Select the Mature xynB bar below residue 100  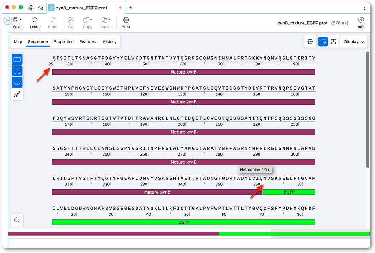pyautogui.click(x=184, y=102)
